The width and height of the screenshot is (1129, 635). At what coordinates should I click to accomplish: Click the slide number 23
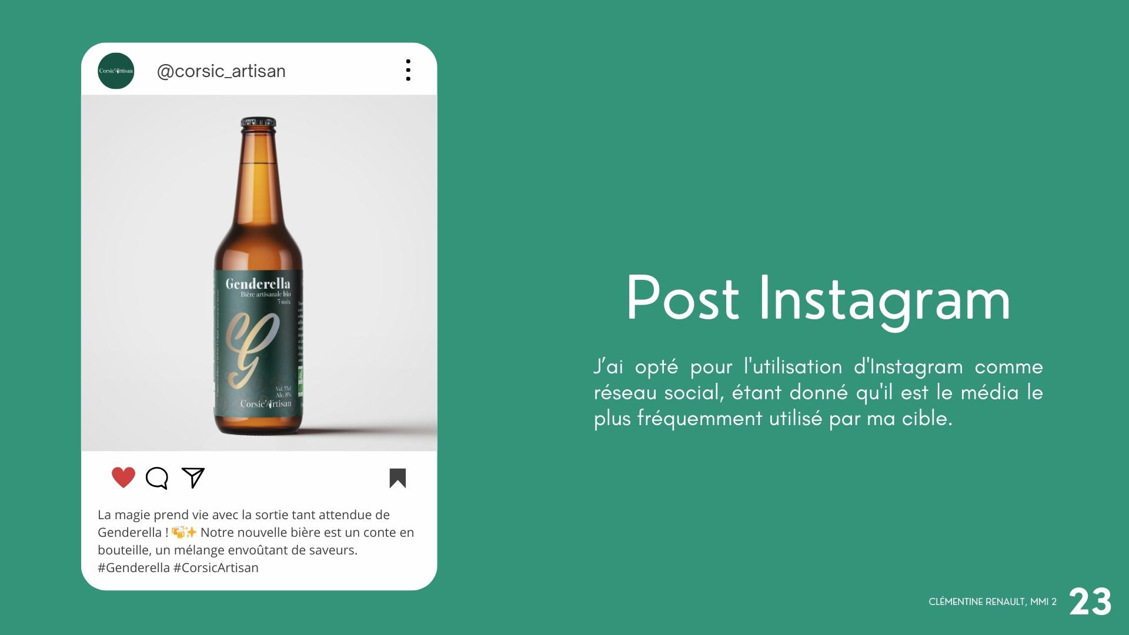click(1090, 602)
